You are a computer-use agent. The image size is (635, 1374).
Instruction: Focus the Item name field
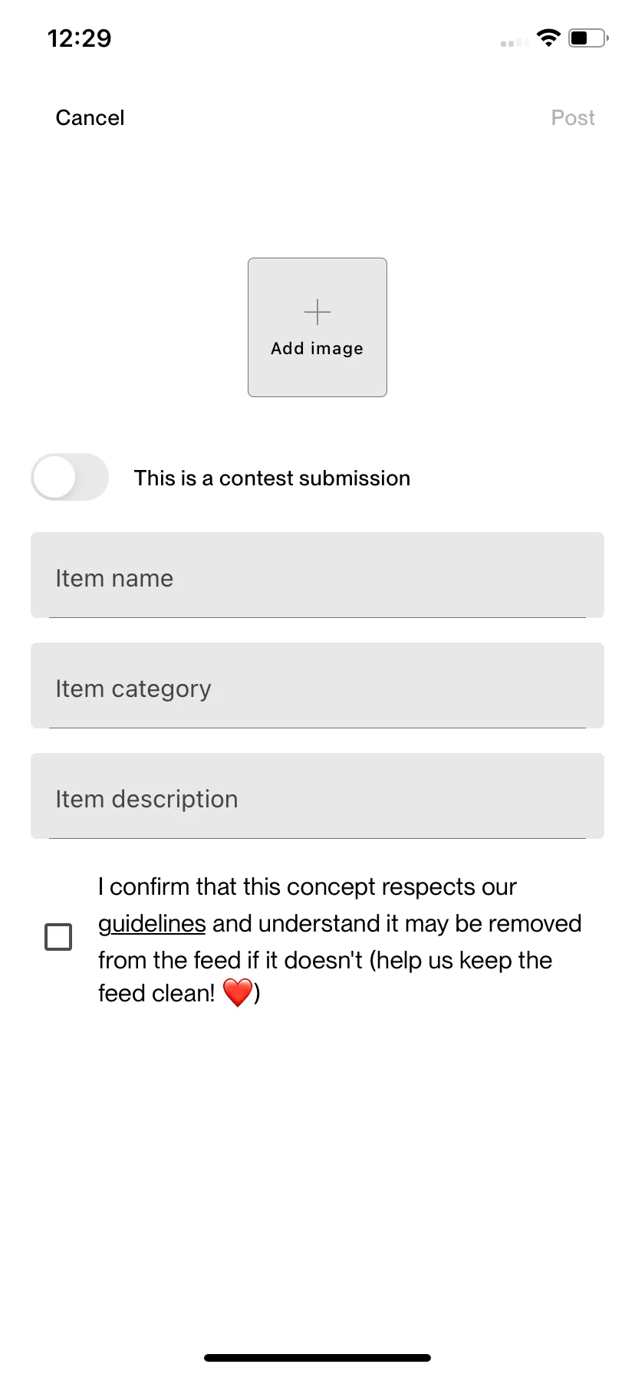pos(317,575)
